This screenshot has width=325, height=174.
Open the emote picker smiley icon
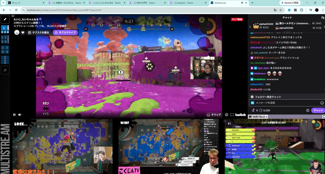pos(322,103)
